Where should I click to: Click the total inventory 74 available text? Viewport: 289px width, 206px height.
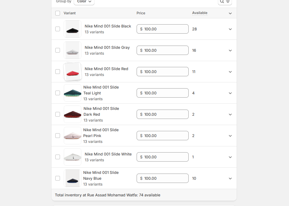click(108, 195)
